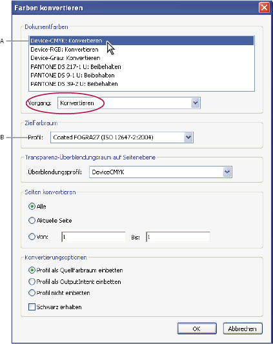
Task: Confirm with the OK button
Action: tap(197, 329)
